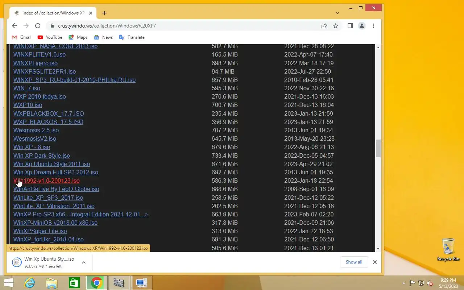
Task: Open the Action Center flag icon
Action: point(413,283)
